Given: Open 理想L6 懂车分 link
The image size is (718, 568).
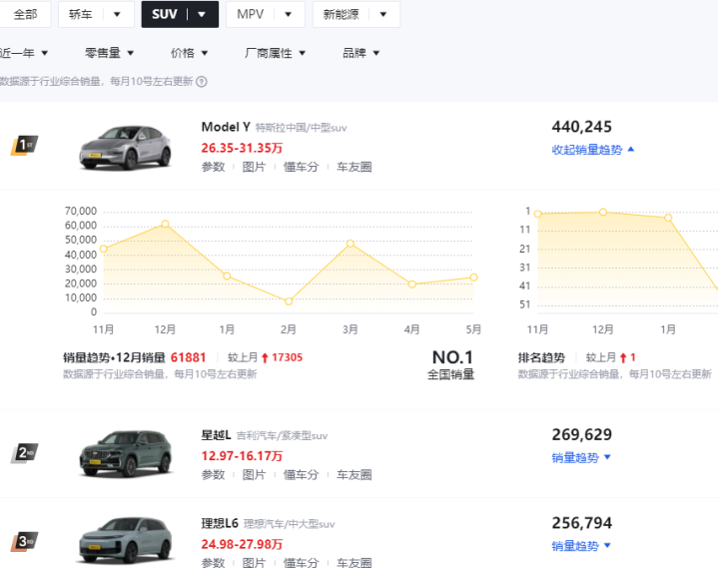Looking at the screenshot, I should coord(301,562).
